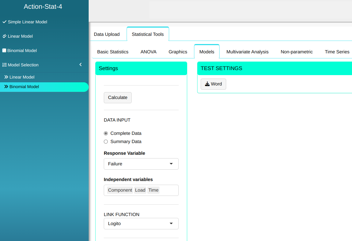Select the Complete Data radio option
Screen dimensions: 352x241
click(106, 134)
